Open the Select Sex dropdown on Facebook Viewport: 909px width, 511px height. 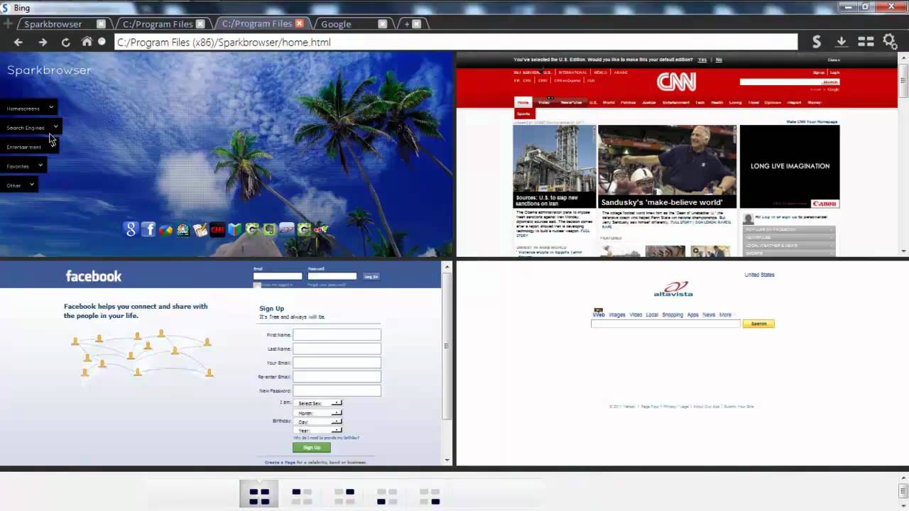coord(317,403)
